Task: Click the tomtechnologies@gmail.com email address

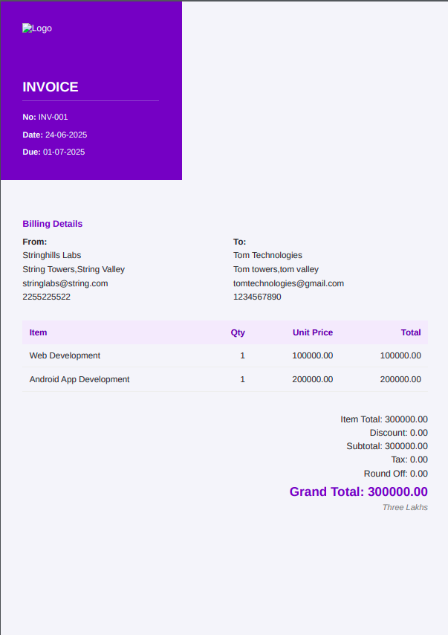Action: pyautogui.click(x=288, y=283)
